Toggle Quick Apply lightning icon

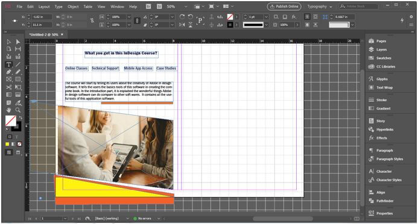point(402,20)
